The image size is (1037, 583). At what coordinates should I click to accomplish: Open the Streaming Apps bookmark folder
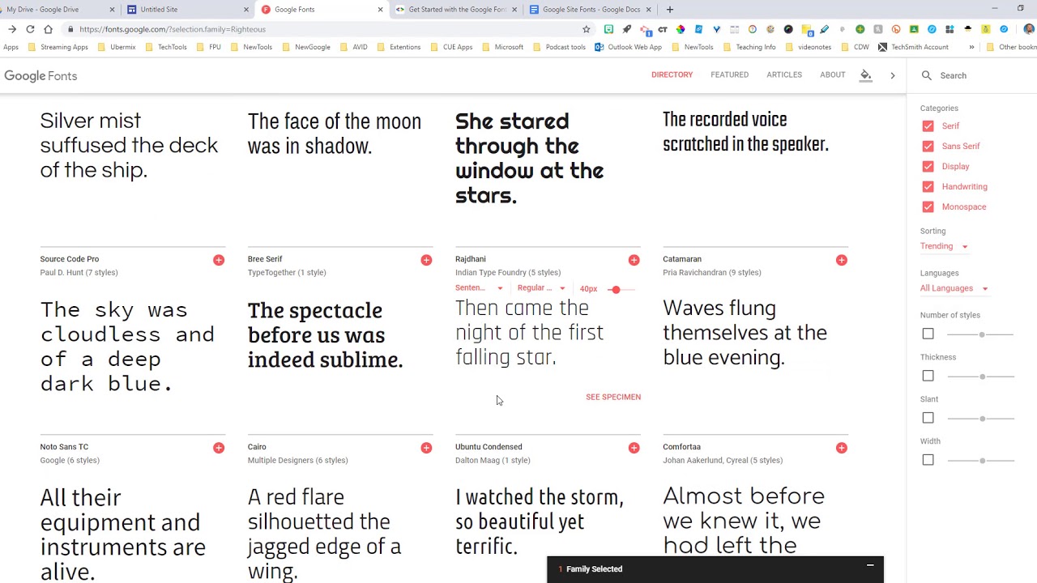(x=58, y=47)
